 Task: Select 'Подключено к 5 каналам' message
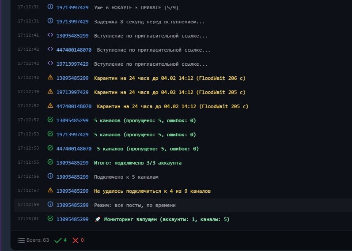(126, 177)
